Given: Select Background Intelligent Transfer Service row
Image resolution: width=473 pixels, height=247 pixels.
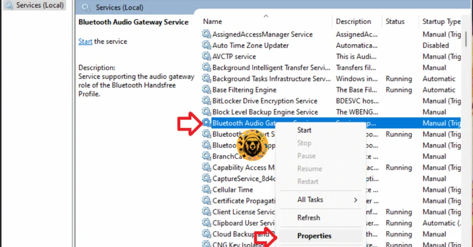Looking at the screenshot, I should 271,68.
